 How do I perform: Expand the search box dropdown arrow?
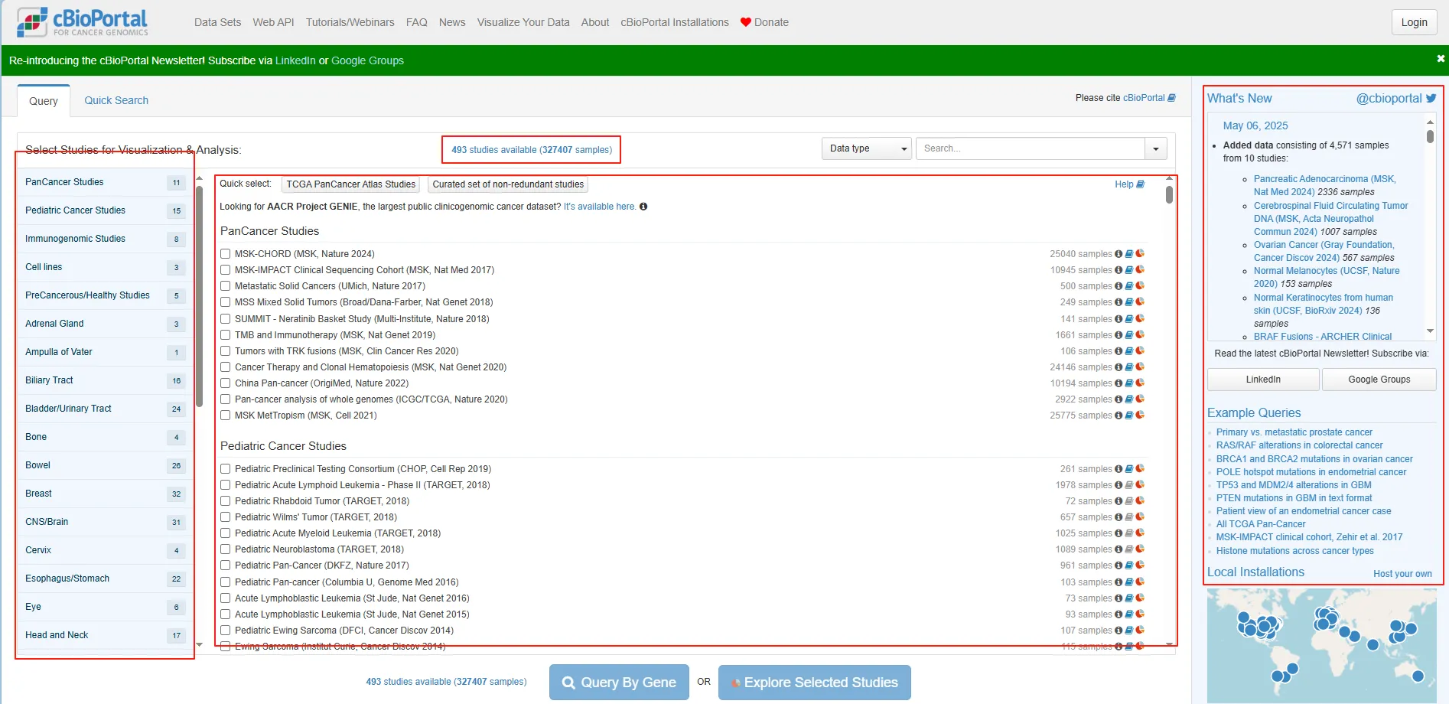tap(1155, 148)
